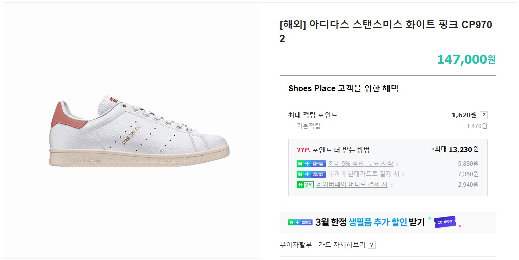Open the 네이버페이 머니로 결제 시 link
Screen dimensions: 519x260
352,185
